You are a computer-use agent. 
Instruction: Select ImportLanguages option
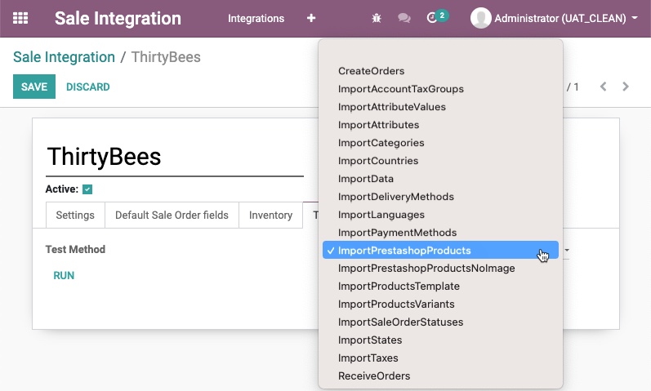click(440, 215)
